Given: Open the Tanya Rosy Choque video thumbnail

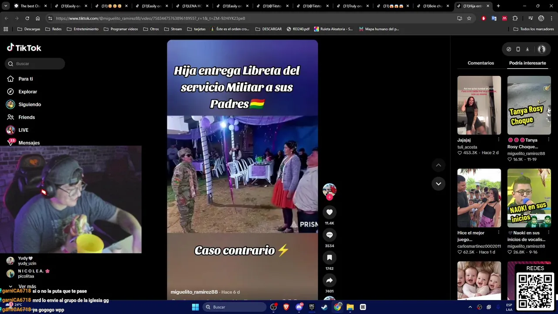Looking at the screenshot, I should [x=529, y=105].
